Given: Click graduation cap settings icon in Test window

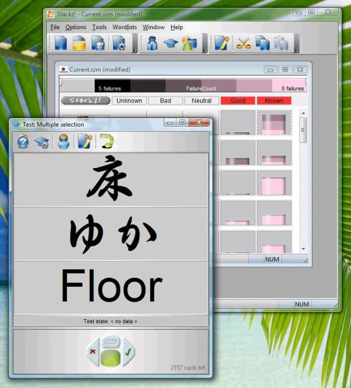Looking at the screenshot, I should coord(42,142).
